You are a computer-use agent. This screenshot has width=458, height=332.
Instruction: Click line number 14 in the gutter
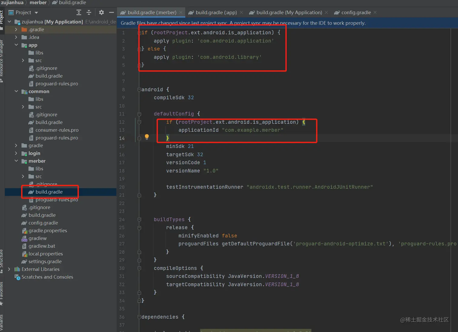point(122,138)
